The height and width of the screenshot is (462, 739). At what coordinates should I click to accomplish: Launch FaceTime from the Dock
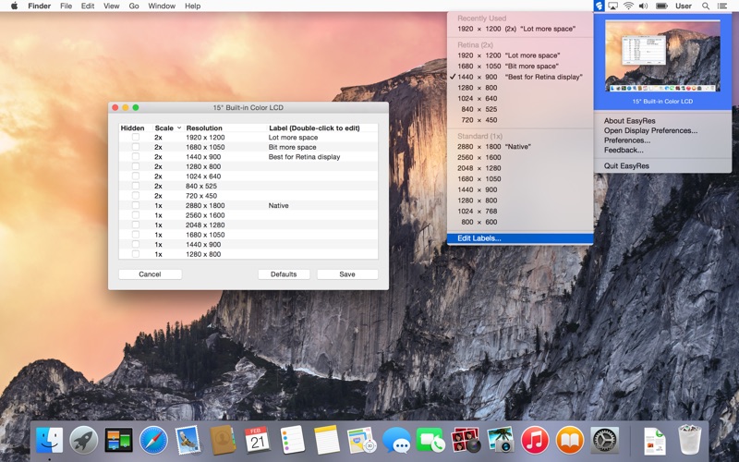[x=430, y=441]
